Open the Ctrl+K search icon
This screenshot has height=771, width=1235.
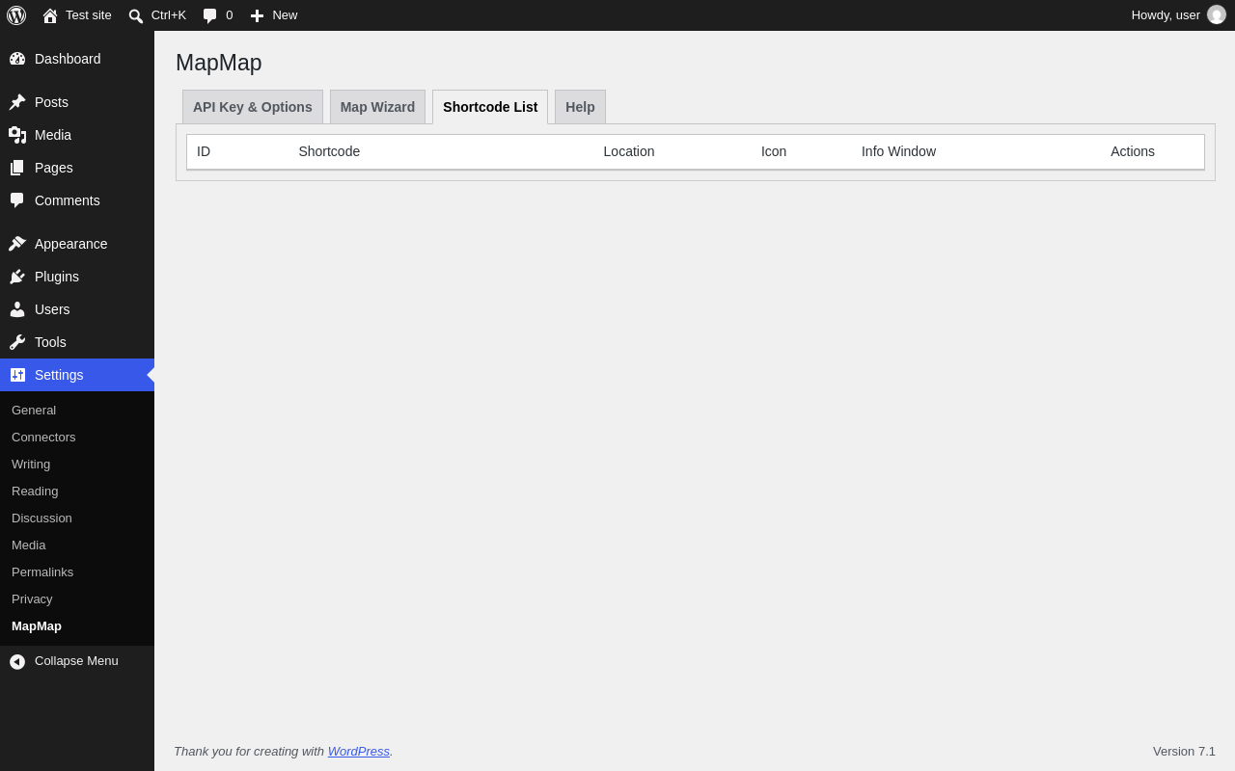click(x=136, y=15)
